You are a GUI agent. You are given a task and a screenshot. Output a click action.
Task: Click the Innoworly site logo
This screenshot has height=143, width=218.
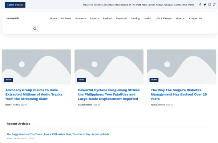[13, 18]
